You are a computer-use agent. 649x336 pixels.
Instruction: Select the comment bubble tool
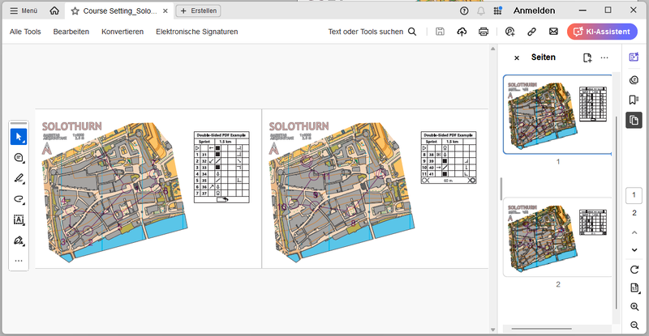pos(19,157)
